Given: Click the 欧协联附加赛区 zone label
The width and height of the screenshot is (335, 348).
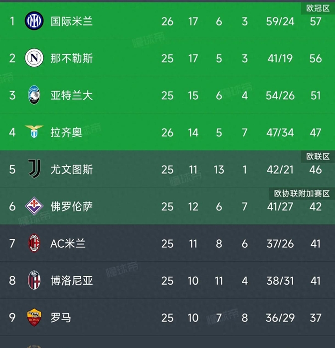Looking at the screenshot, I should pyautogui.click(x=302, y=193).
